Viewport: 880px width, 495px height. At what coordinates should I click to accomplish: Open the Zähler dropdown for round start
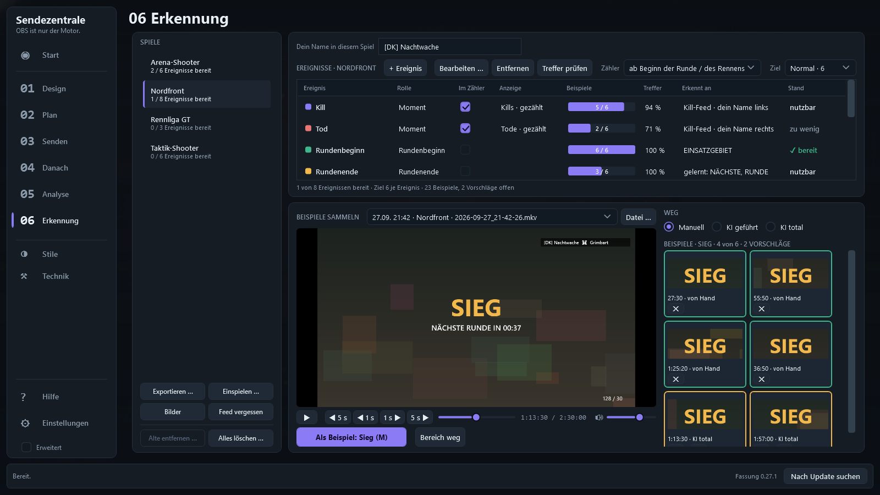(x=692, y=68)
